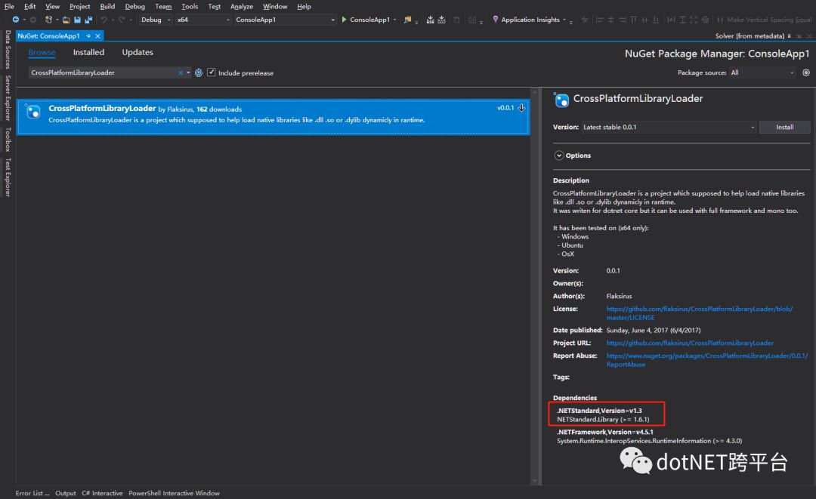Open the Debug configuration dropdown
This screenshot has width=816, height=499.
click(x=156, y=20)
